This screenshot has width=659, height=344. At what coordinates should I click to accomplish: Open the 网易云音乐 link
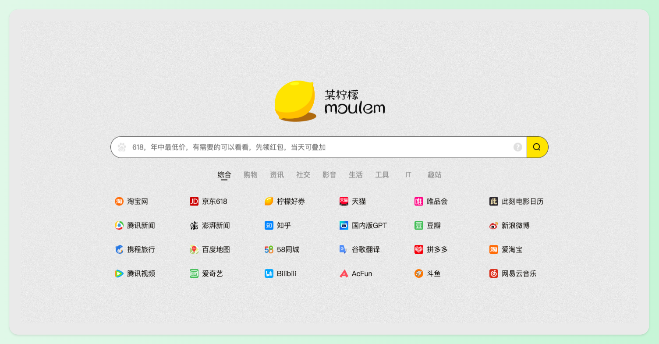click(x=519, y=274)
